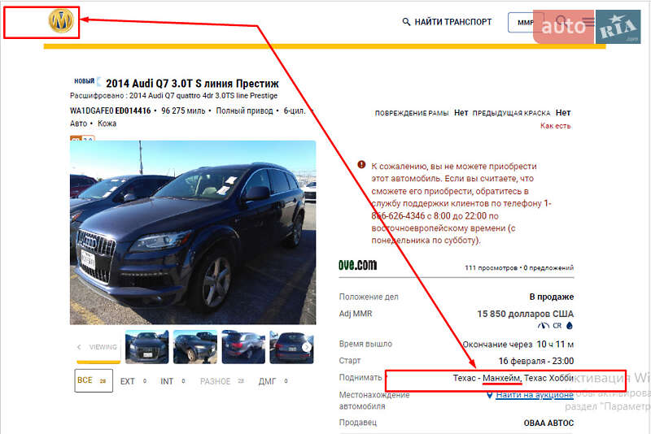Click the water drop icon beside CR
The width and height of the screenshot is (651, 434).
(x=570, y=326)
